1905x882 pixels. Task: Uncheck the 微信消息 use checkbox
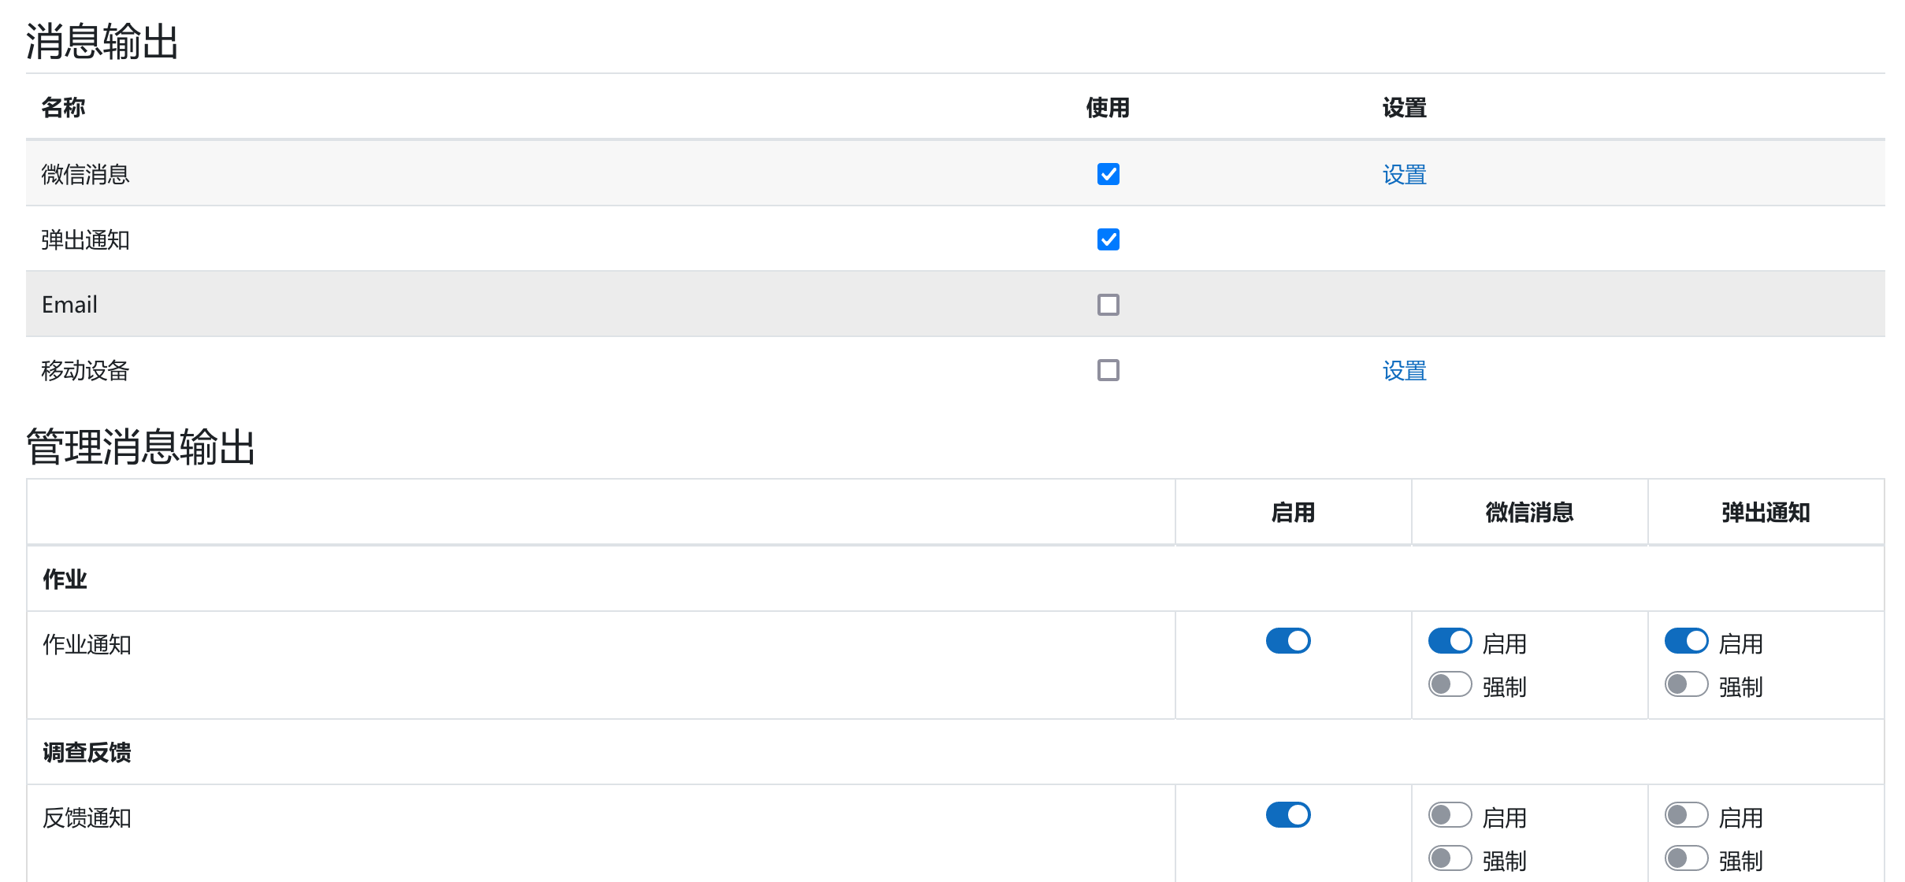click(1108, 174)
